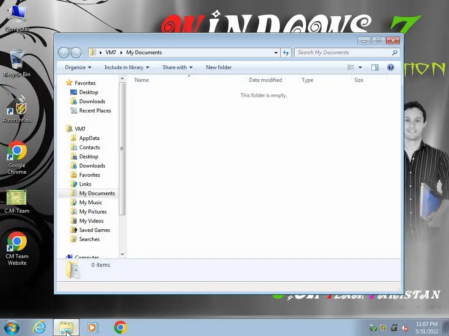Launch Internet Explorer from the taskbar
The height and width of the screenshot is (336, 449).
point(39,327)
